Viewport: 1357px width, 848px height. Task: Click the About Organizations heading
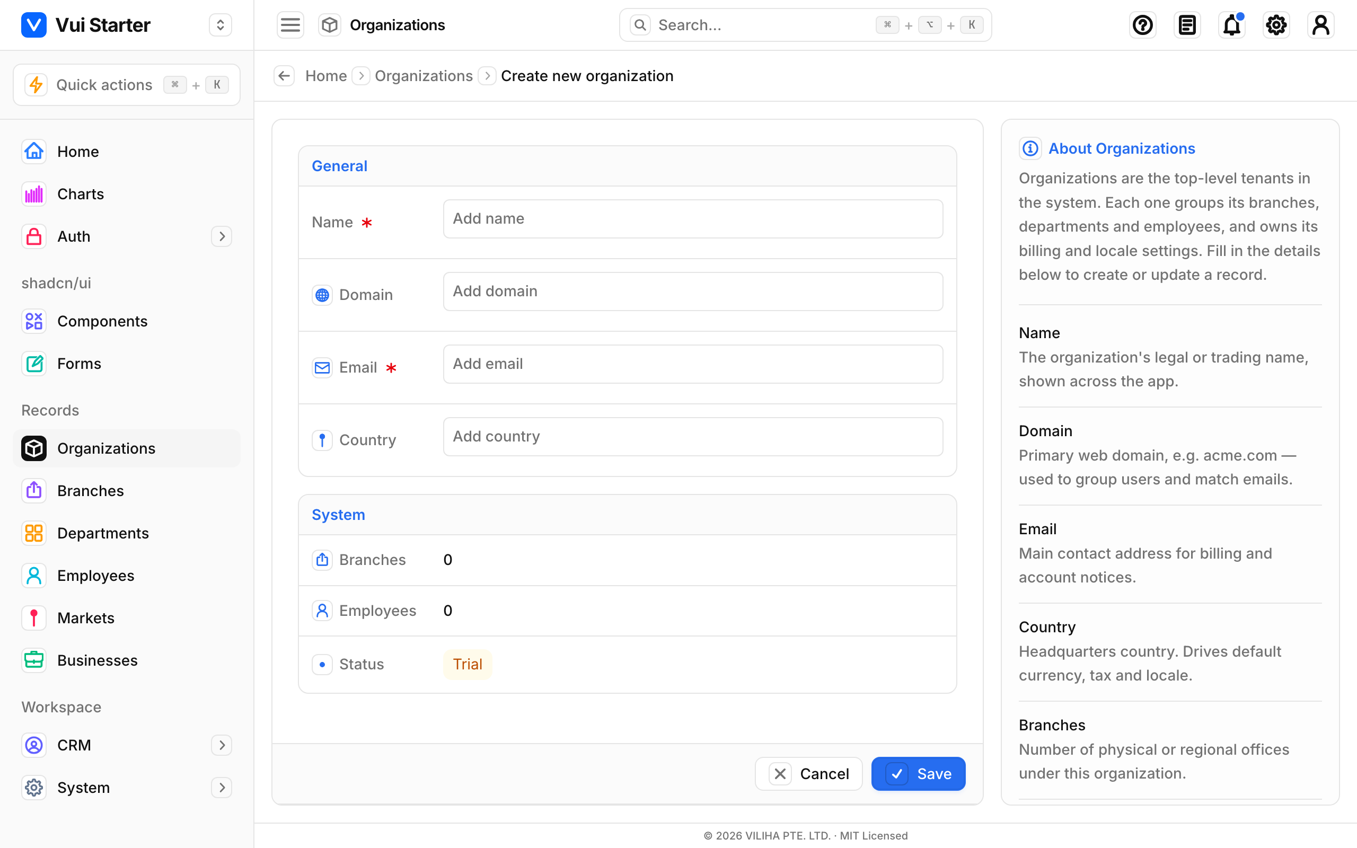pos(1122,148)
